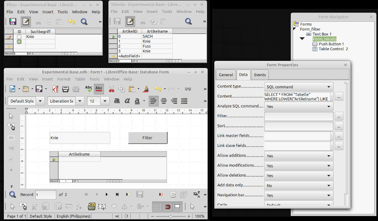Click the Undo arrow in Form1 standard toolbar
The width and height of the screenshot is (378, 221).
point(158,89)
